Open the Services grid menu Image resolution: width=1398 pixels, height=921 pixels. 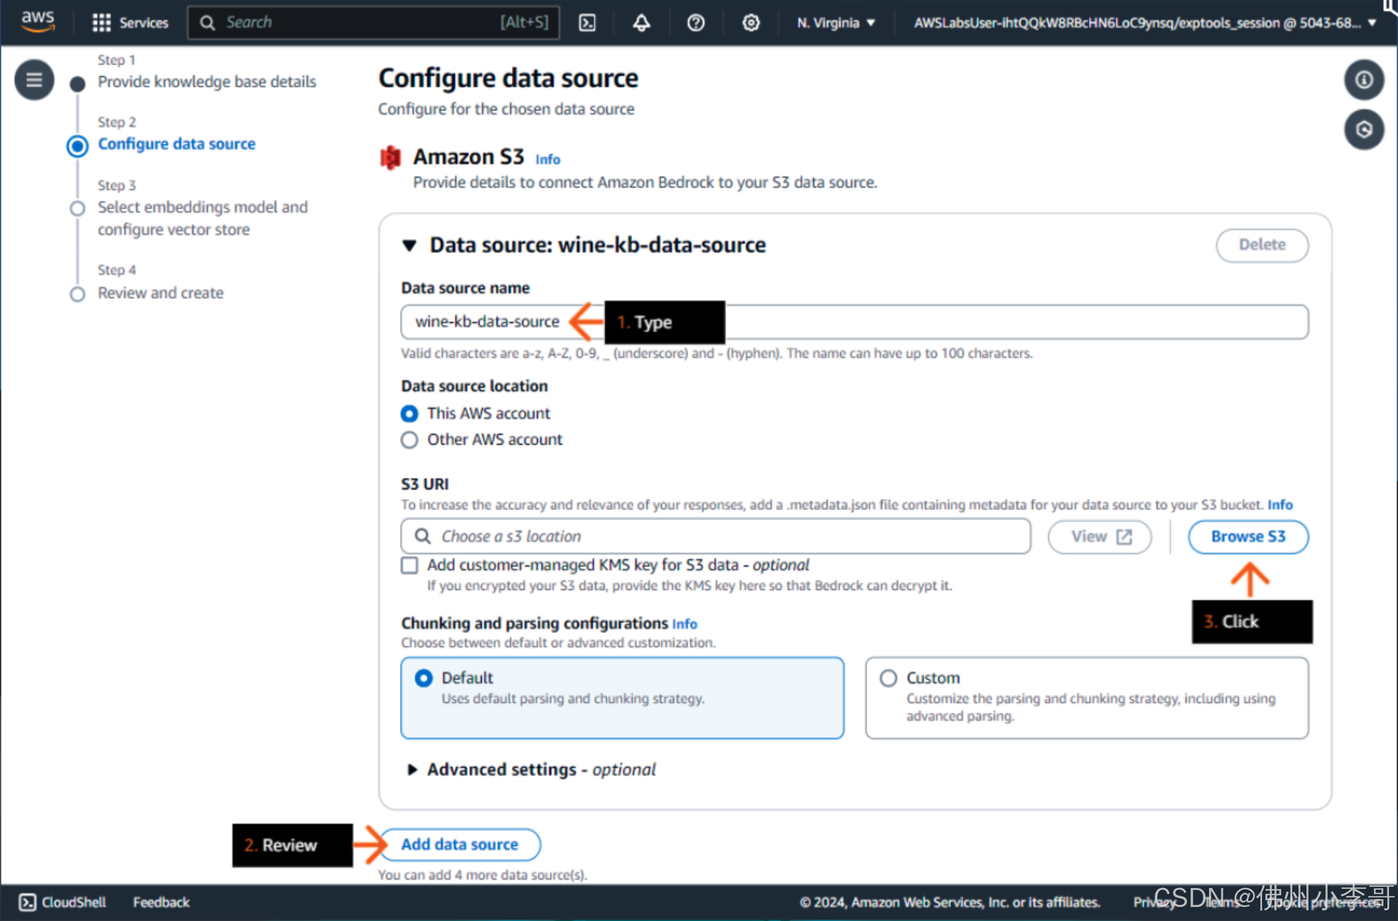101,23
